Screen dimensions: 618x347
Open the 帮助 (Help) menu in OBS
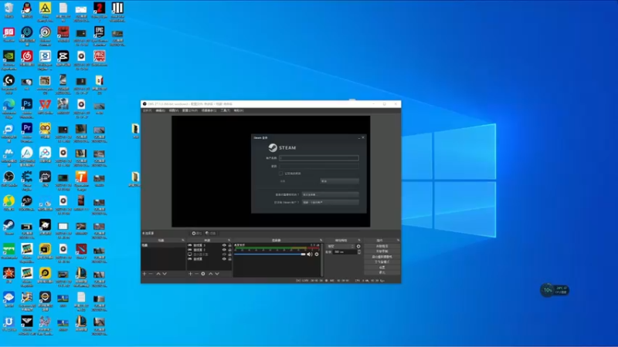(x=239, y=110)
